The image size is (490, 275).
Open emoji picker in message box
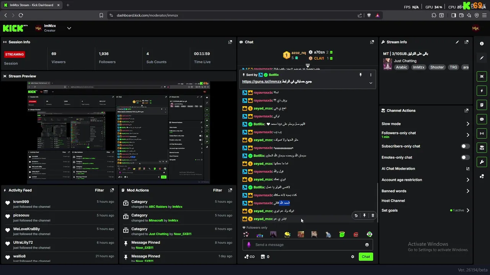coord(367,245)
